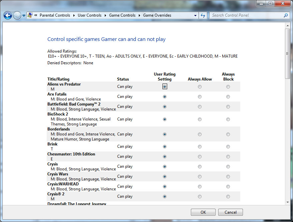Click the Back navigation arrow button
This screenshot has width=293, height=222.
click(8, 15)
